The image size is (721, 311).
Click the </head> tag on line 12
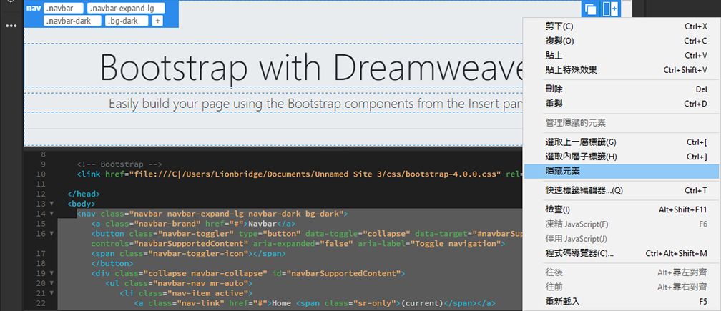tap(84, 194)
